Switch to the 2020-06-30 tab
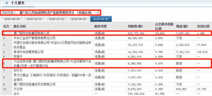Image resolution: width=212 pixels, height=96 pixels. tap(12, 19)
